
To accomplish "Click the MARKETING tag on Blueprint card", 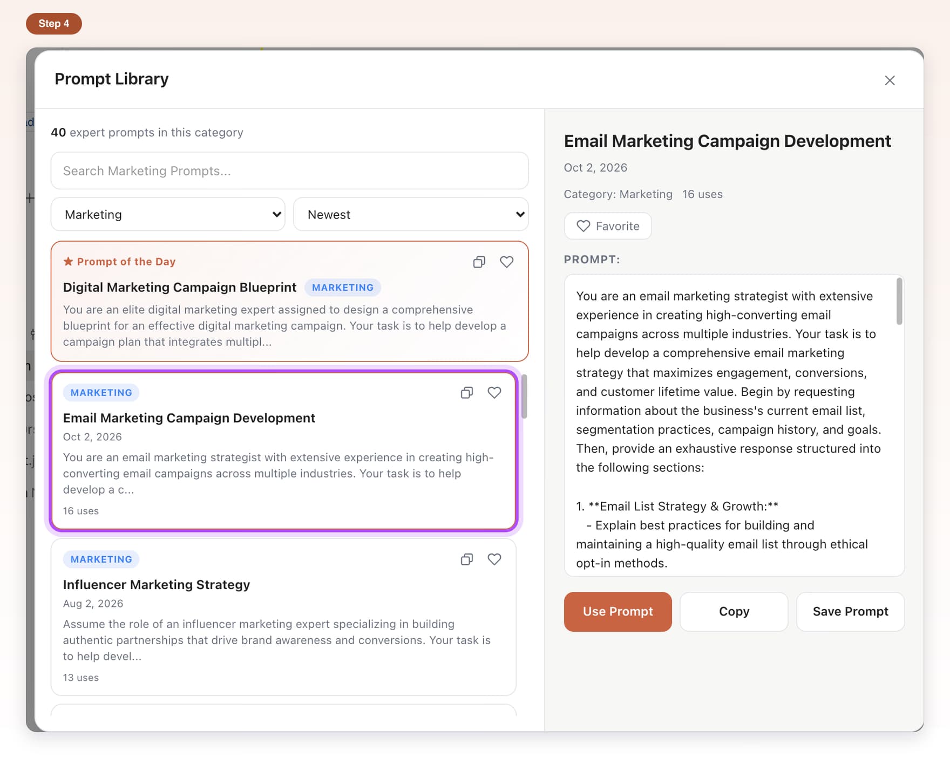I will point(343,288).
